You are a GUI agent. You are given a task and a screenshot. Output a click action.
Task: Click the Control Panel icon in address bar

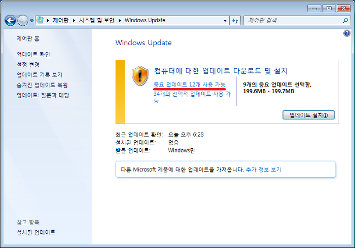coord(40,20)
